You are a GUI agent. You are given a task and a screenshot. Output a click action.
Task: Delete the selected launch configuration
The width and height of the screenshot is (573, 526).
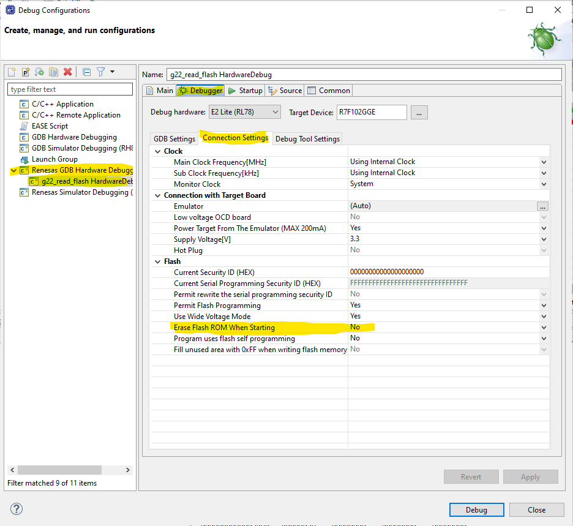coord(67,72)
